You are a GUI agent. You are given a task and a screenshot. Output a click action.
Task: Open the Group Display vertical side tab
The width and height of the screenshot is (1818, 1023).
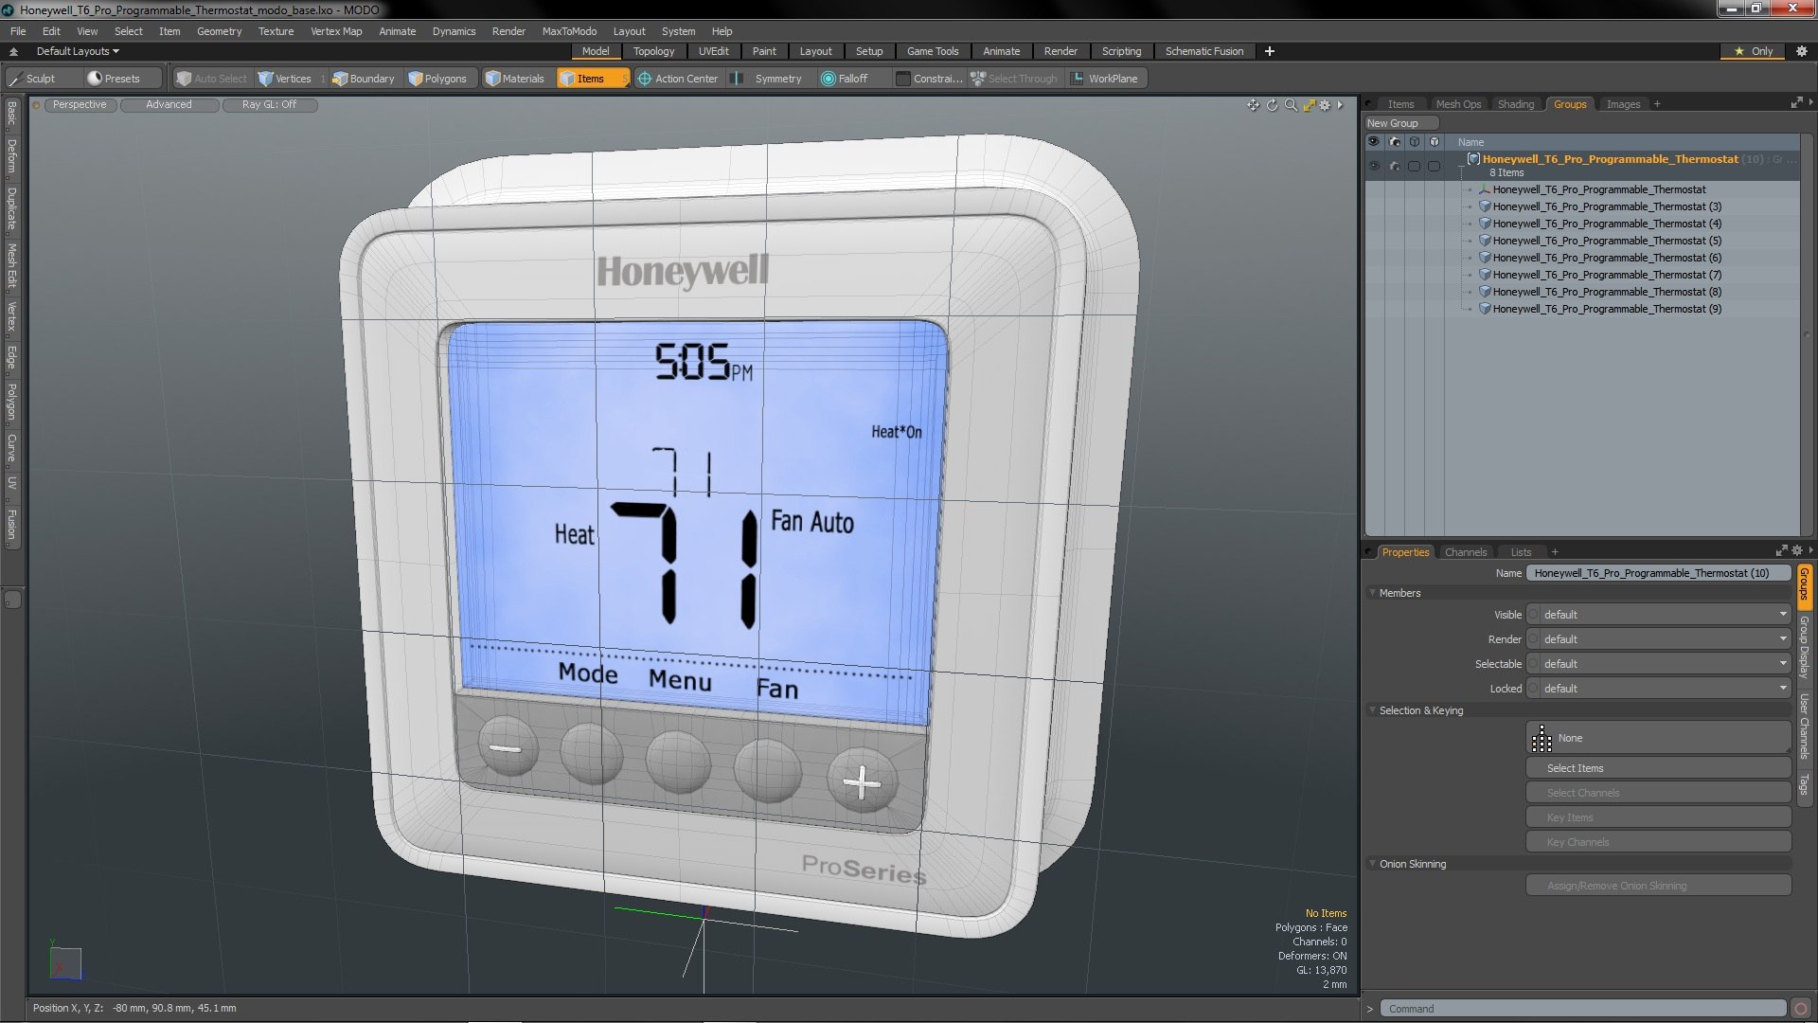(x=1804, y=647)
